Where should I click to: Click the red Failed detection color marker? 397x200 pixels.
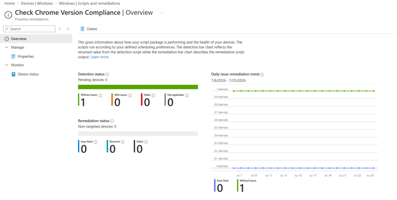(142, 100)
